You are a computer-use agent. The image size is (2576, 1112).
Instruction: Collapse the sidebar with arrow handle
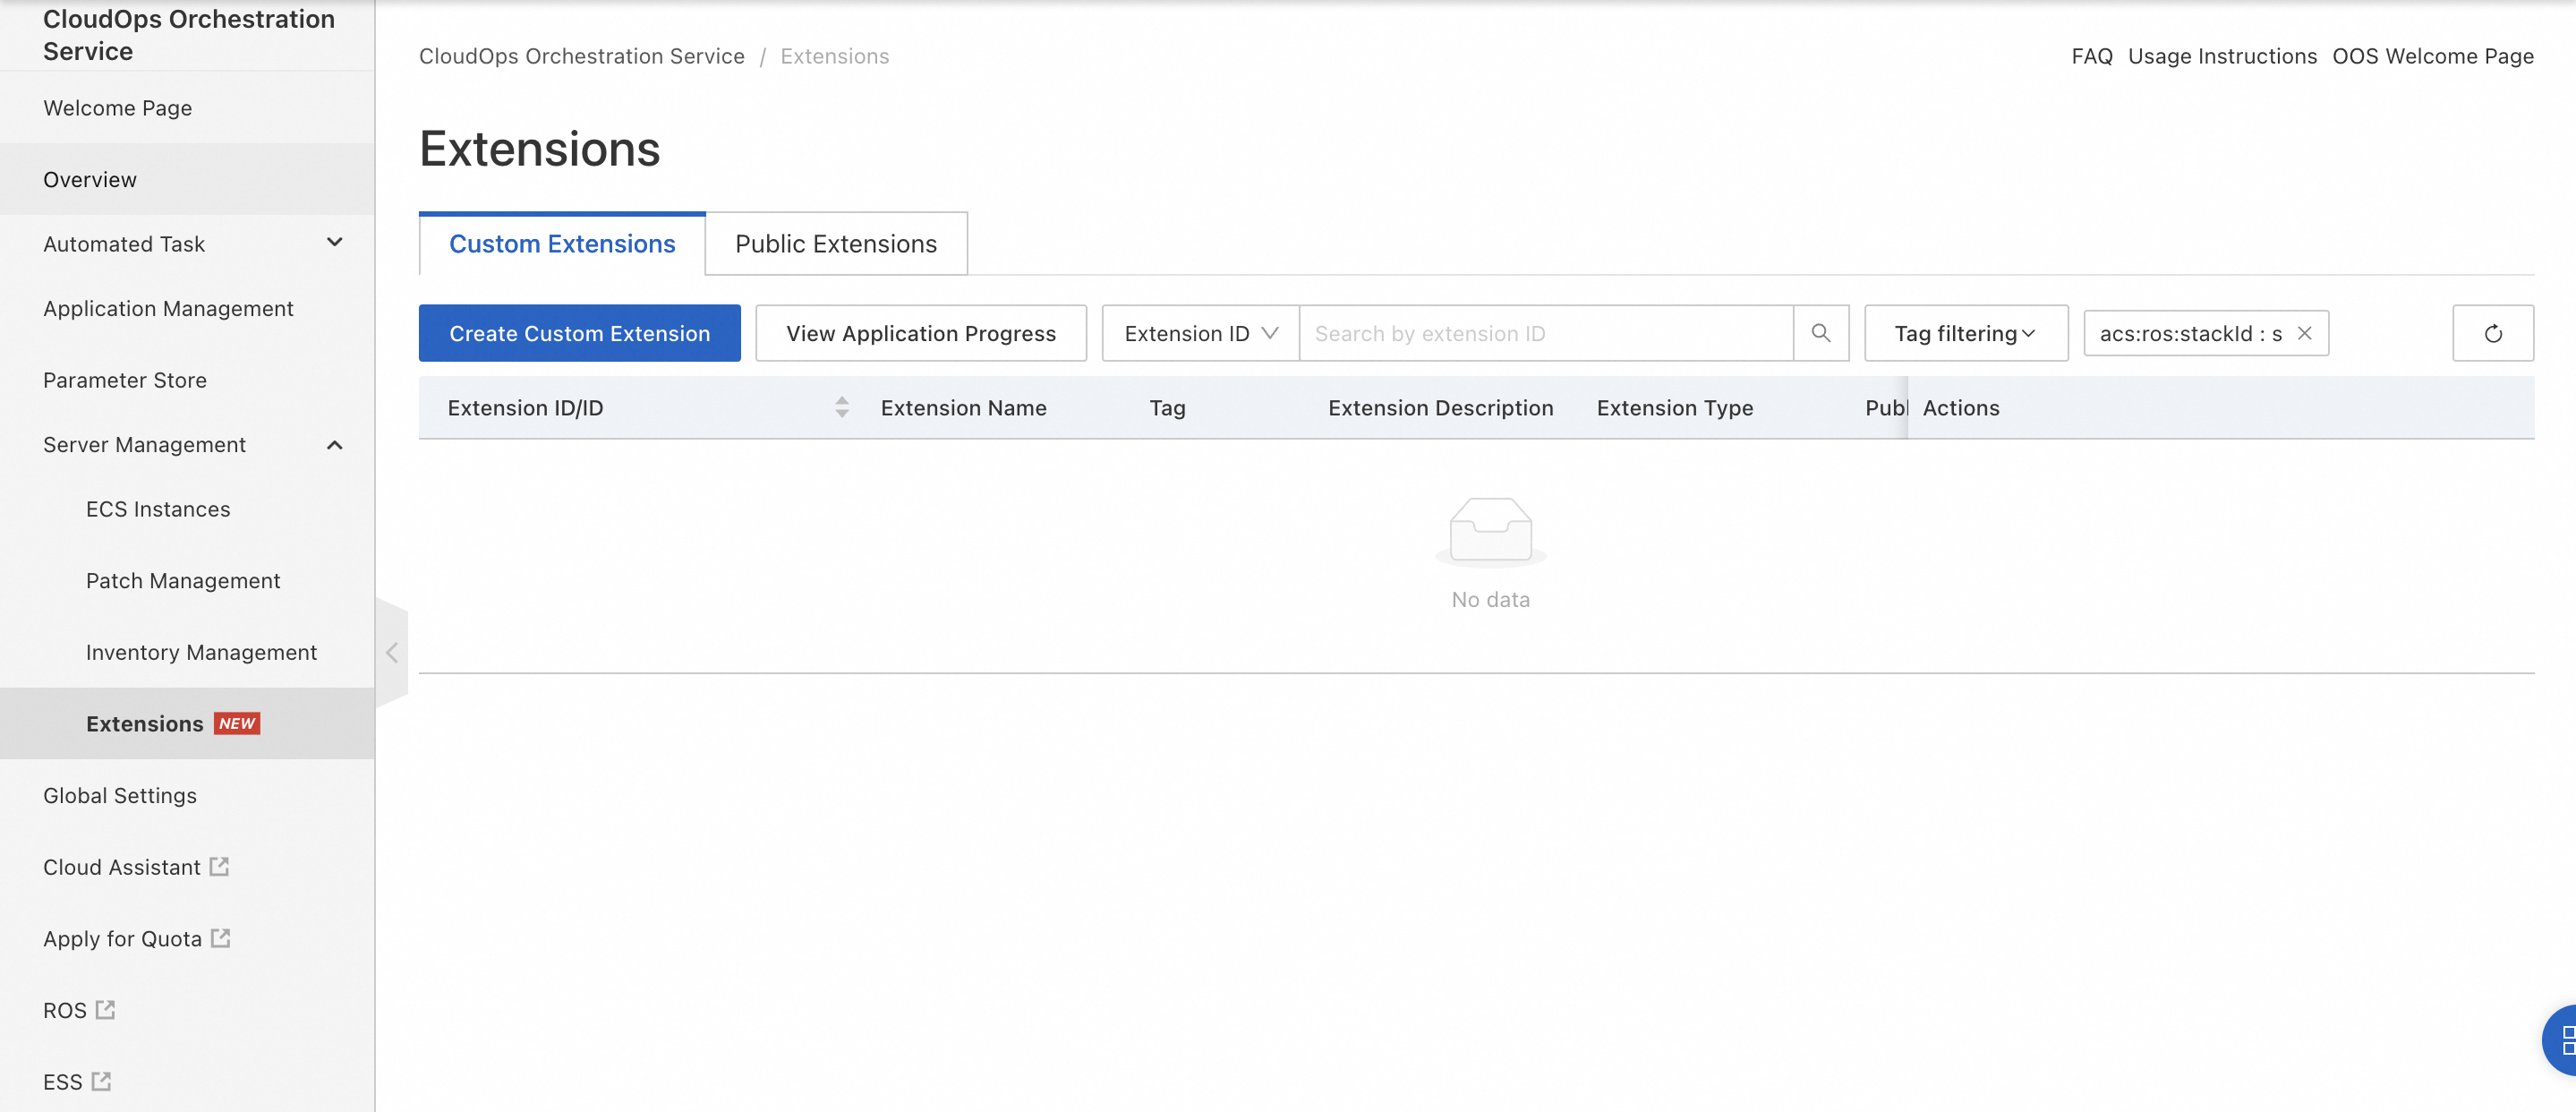(392, 652)
